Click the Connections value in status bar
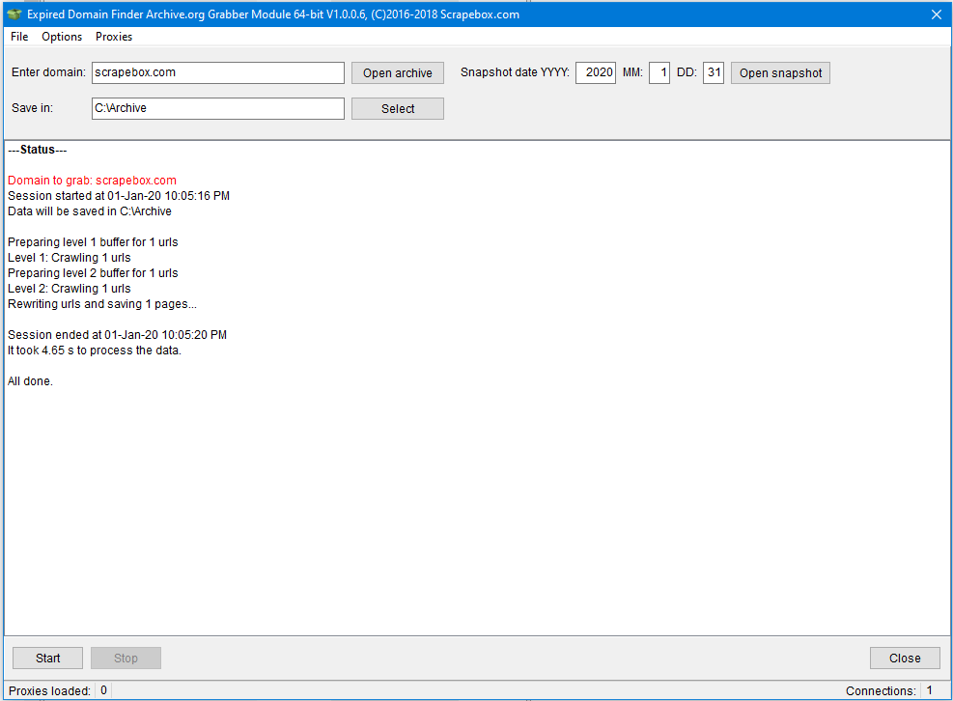This screenshot has width=953, height=701. click(x=929, y=690)
